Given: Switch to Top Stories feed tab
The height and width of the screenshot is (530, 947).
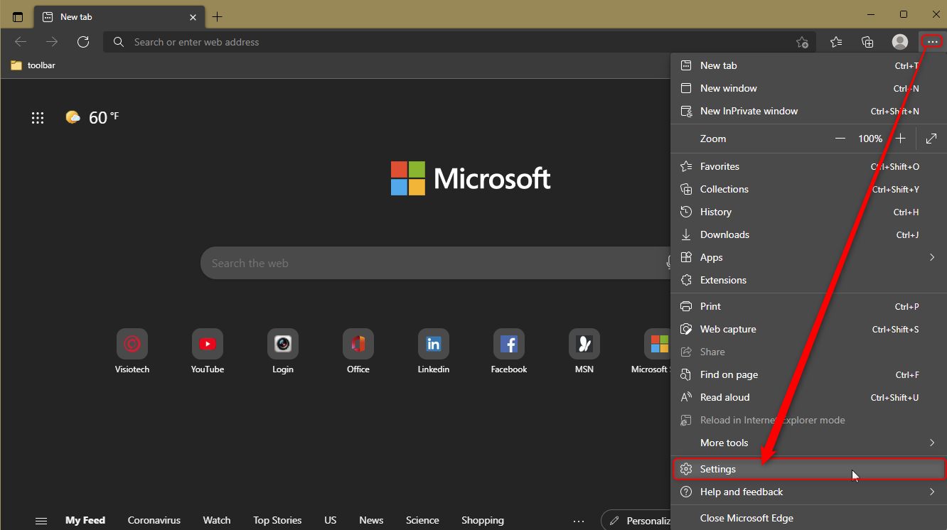Looking at the screenshot, I should (x=277, y=520).
